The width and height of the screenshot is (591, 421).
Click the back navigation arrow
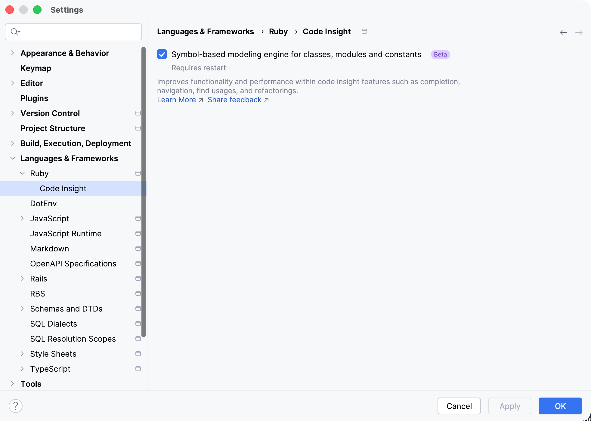(563, 32)
